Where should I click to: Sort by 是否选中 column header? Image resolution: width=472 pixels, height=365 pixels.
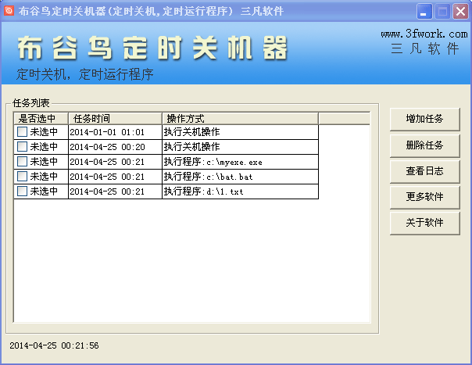point(41,118)
